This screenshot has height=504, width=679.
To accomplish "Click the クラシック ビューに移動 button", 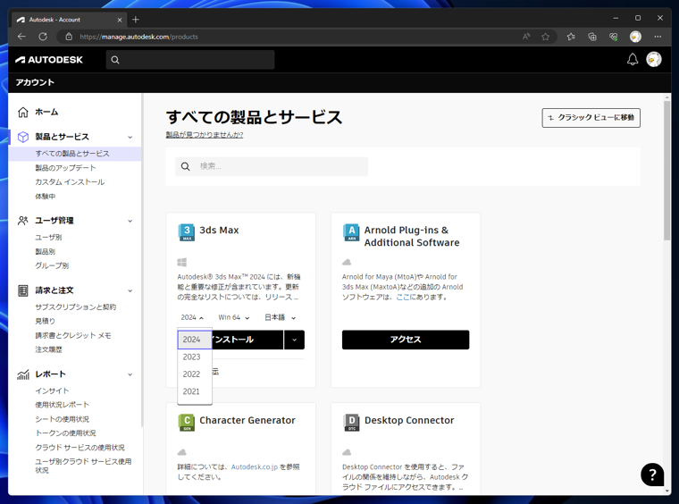I will click(591, 118).
